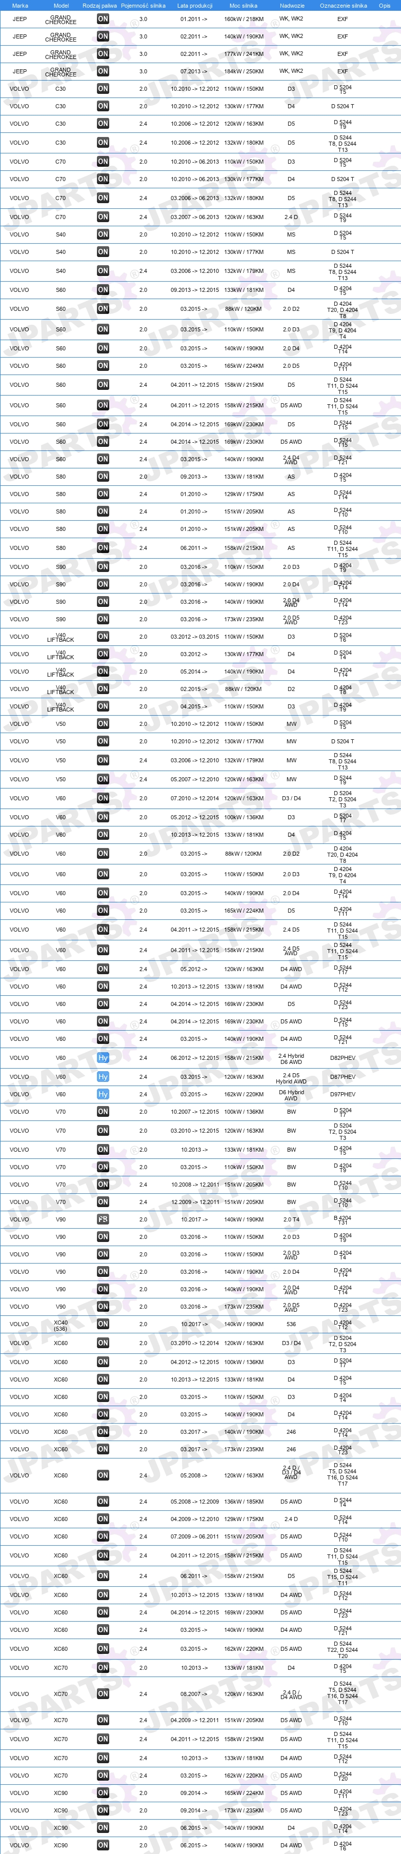Click the ON icon for XC60 129kW/175KM row
Viewport: 401px width, 1854px height.
click(x=103, y=1520)
